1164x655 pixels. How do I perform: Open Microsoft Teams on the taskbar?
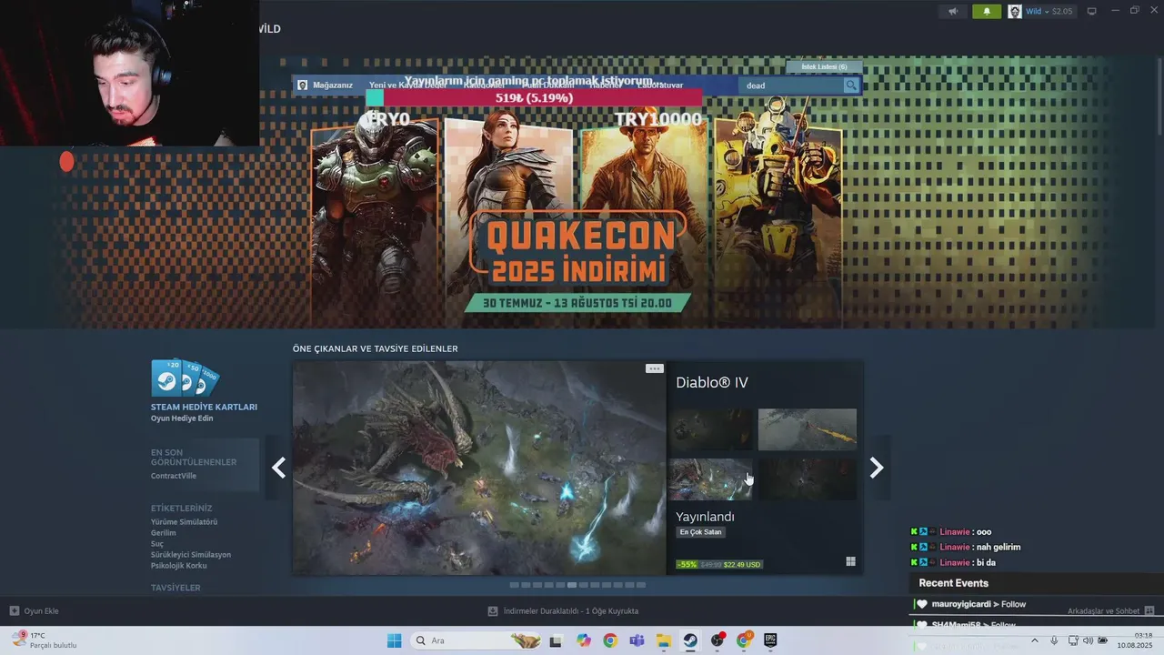(637, 640)
